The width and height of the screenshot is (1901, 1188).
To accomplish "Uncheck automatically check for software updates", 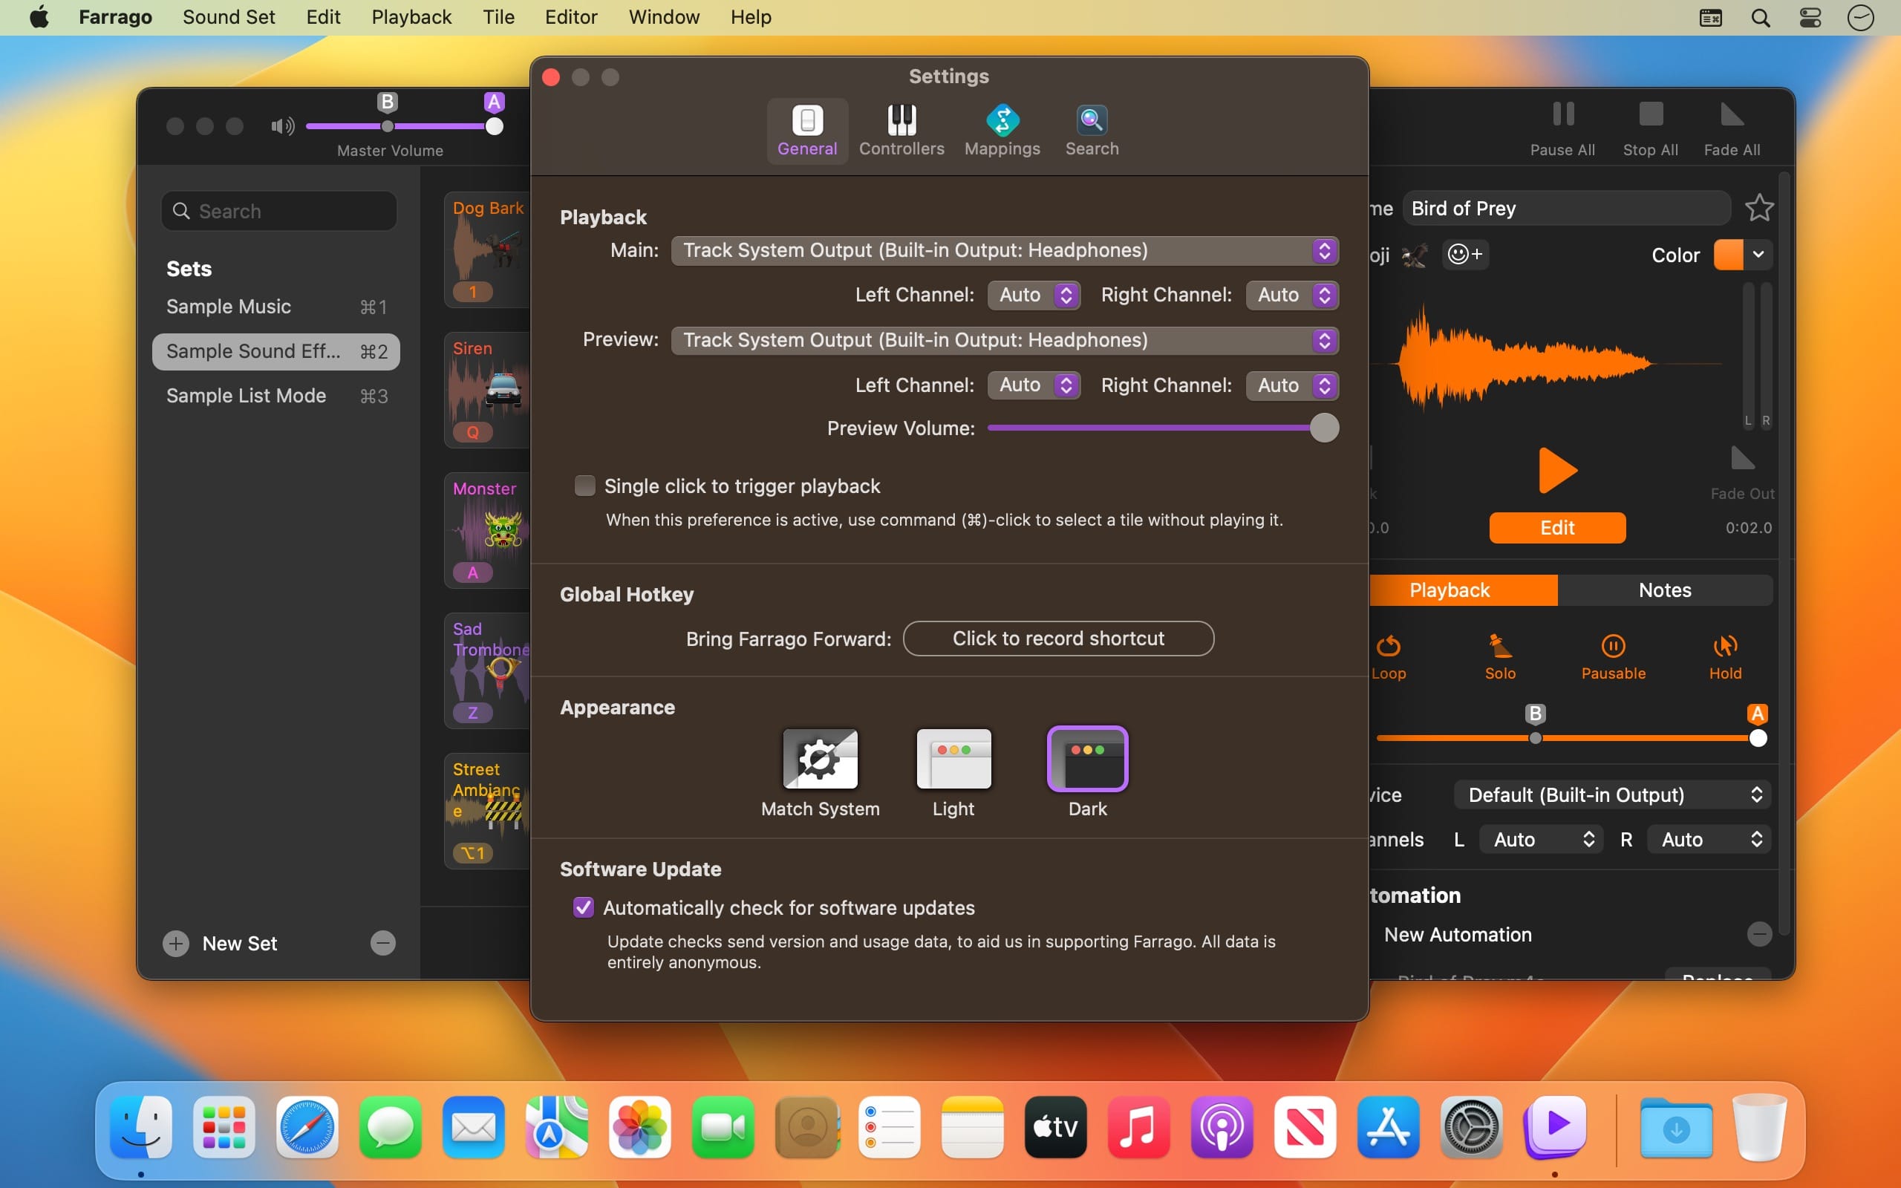I will click(584, 907).
